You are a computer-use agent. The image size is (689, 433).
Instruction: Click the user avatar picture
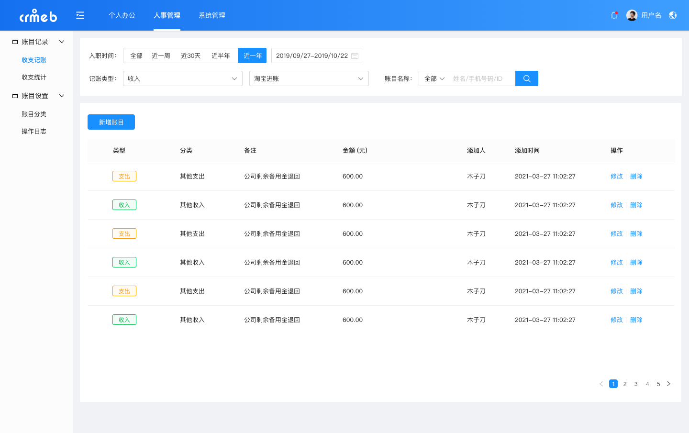coord(632,15)
